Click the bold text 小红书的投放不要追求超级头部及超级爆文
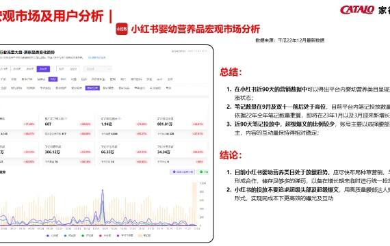 tap(287, 190)
